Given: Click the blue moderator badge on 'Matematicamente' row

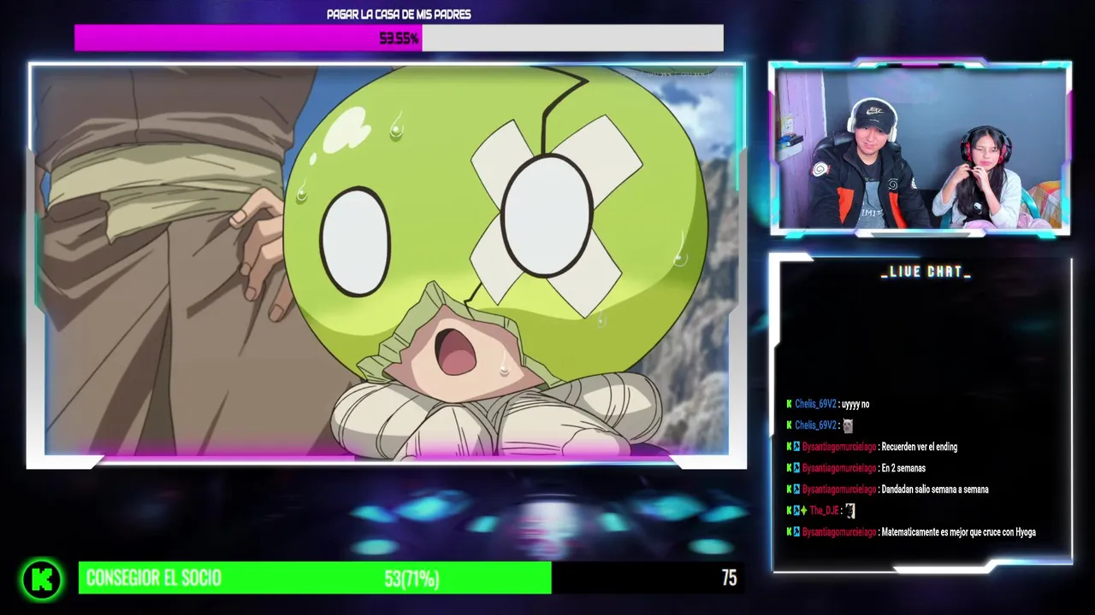Looking at the screenshot, I should coord(796,532).
